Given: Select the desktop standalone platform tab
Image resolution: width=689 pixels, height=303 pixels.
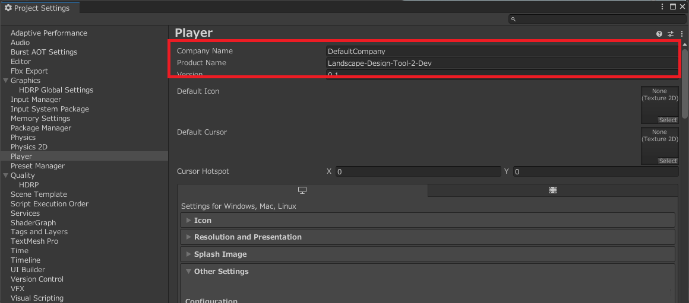Looking at the screenshot, I should 302,190.
